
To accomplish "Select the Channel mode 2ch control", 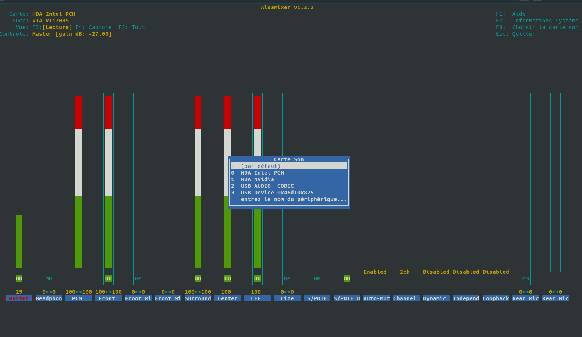I will point(405,272).
